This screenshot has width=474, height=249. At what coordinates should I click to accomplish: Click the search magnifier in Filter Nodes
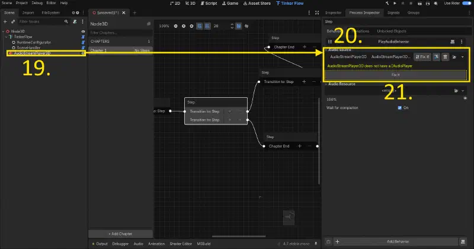(x=66, y=21)
